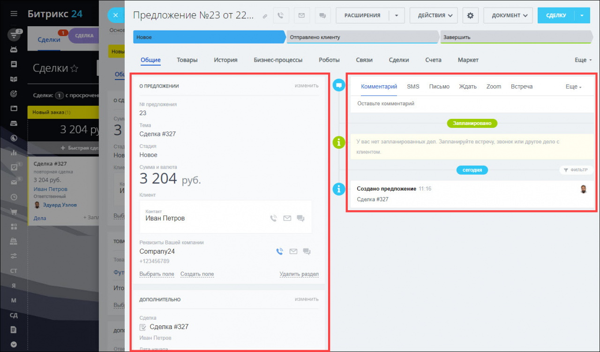Open Иван Петров link in deal card
600x352 pixels.
51,189
